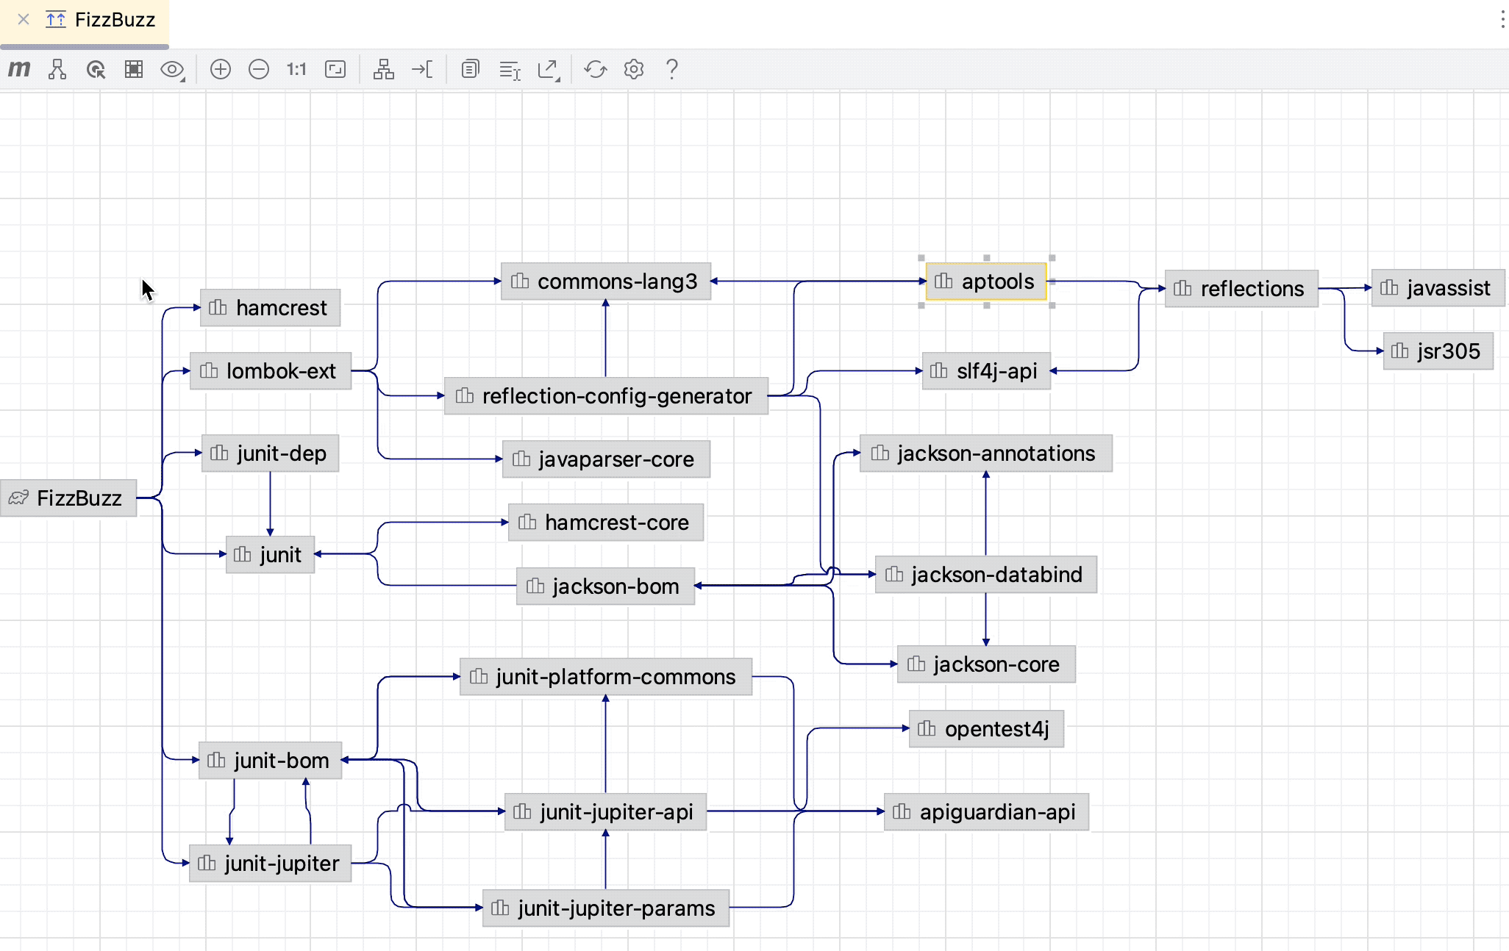Image resolution: width=1509 pixels, height=951 pixels.
Task: Open the three-dot overflow menu
Action: tap(1502, 20)
